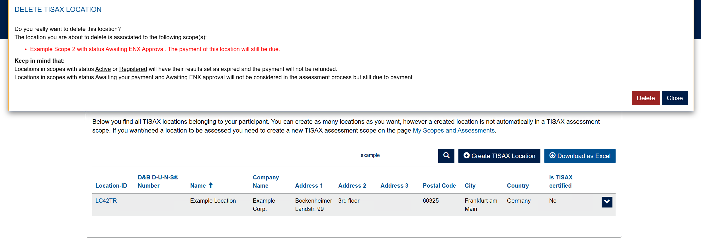Screen dimensions: 701x239
Task: Select the example search input field
Action: click(x=370, y=155)
